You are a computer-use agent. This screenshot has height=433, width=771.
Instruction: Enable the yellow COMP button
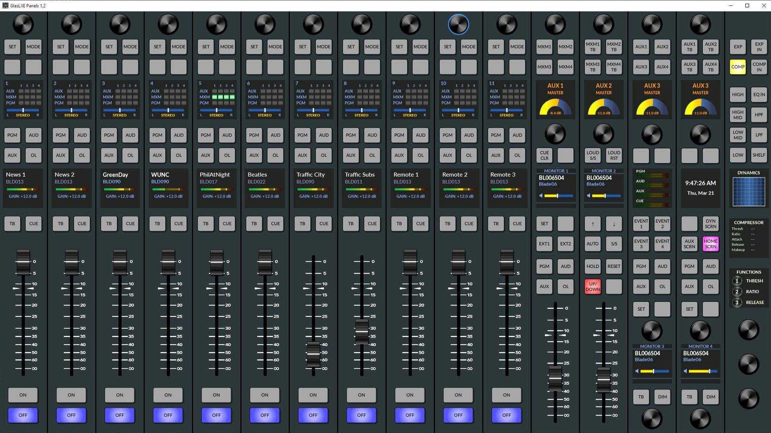[738, 67]
